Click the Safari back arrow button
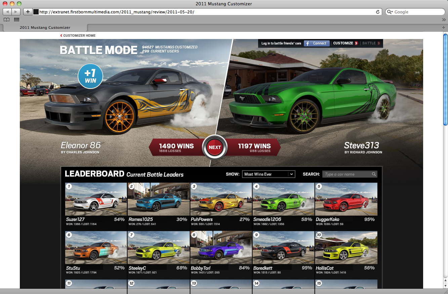Screen dimensions: 448x294 [x=7, y=12]
